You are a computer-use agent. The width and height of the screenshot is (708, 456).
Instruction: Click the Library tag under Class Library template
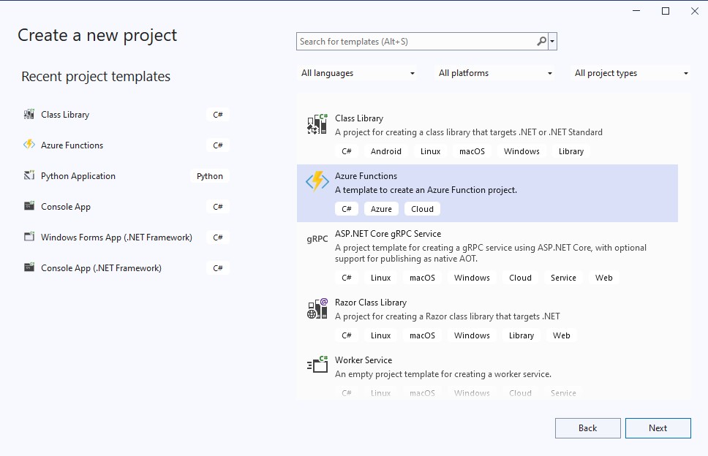click(x=571, y=151)
